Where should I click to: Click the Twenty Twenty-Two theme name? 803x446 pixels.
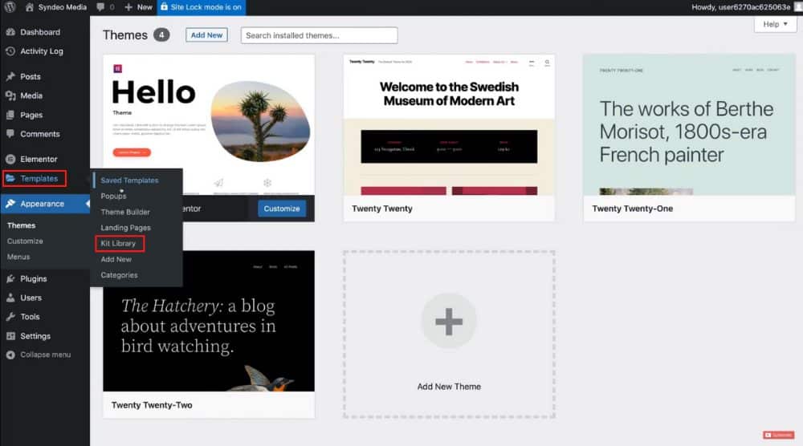coord(152,405)
